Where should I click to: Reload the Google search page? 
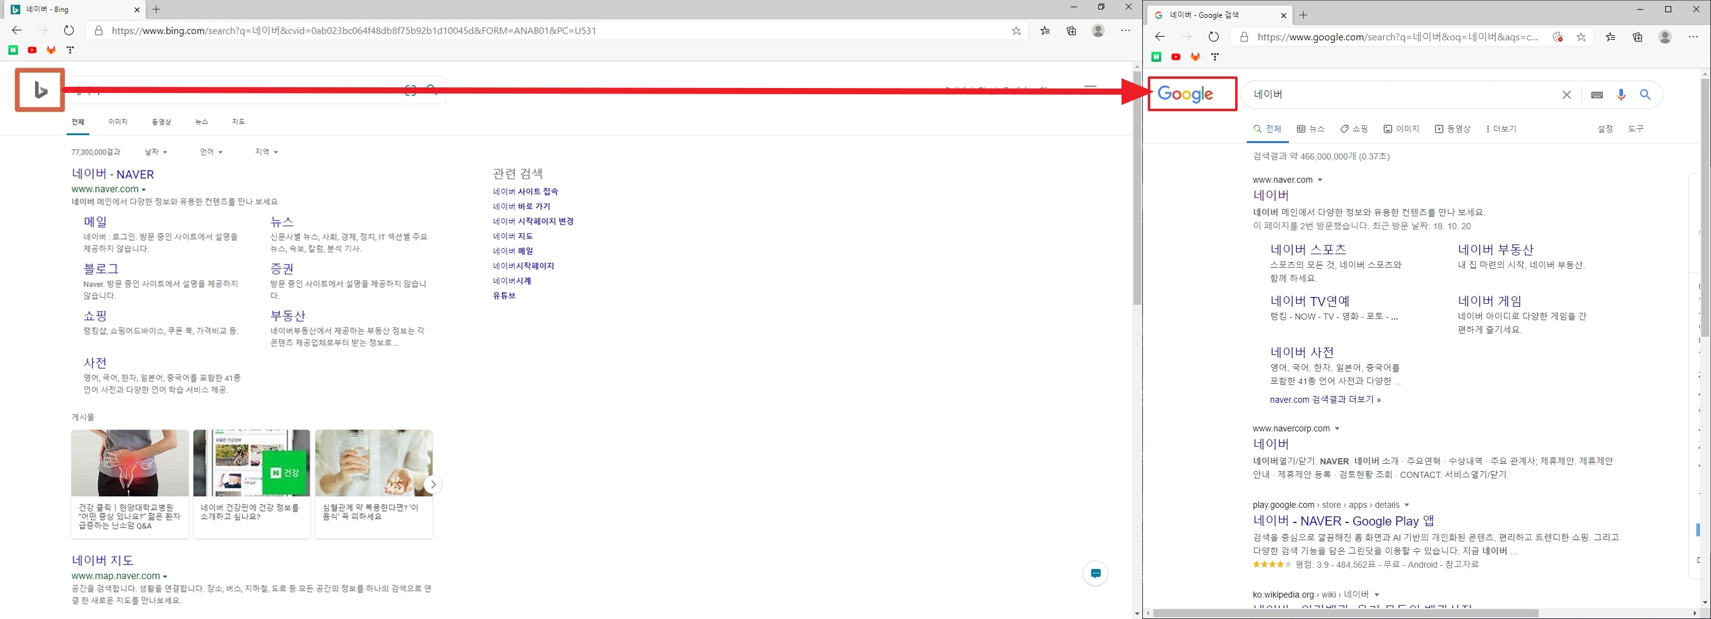pyautogui.click(x=1214, y=37)
